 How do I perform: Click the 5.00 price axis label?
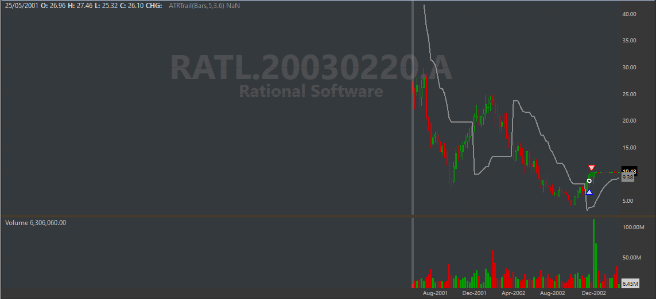pos(629,201)
